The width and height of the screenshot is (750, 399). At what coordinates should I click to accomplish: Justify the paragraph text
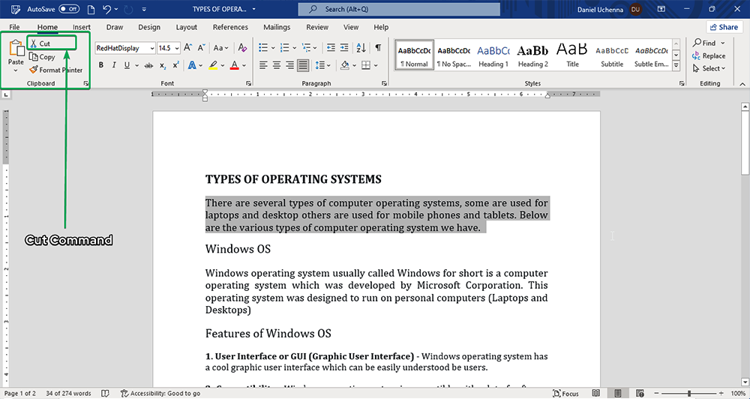coord(303,65)
